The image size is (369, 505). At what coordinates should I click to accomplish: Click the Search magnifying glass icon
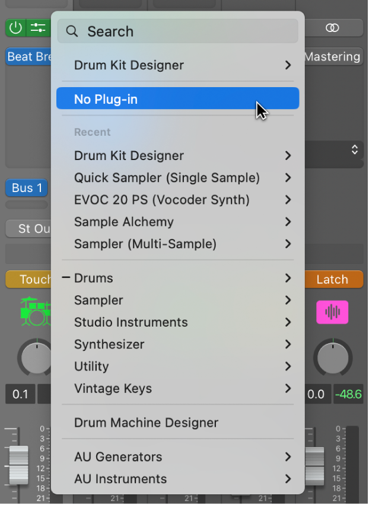[x=72, y=31]
